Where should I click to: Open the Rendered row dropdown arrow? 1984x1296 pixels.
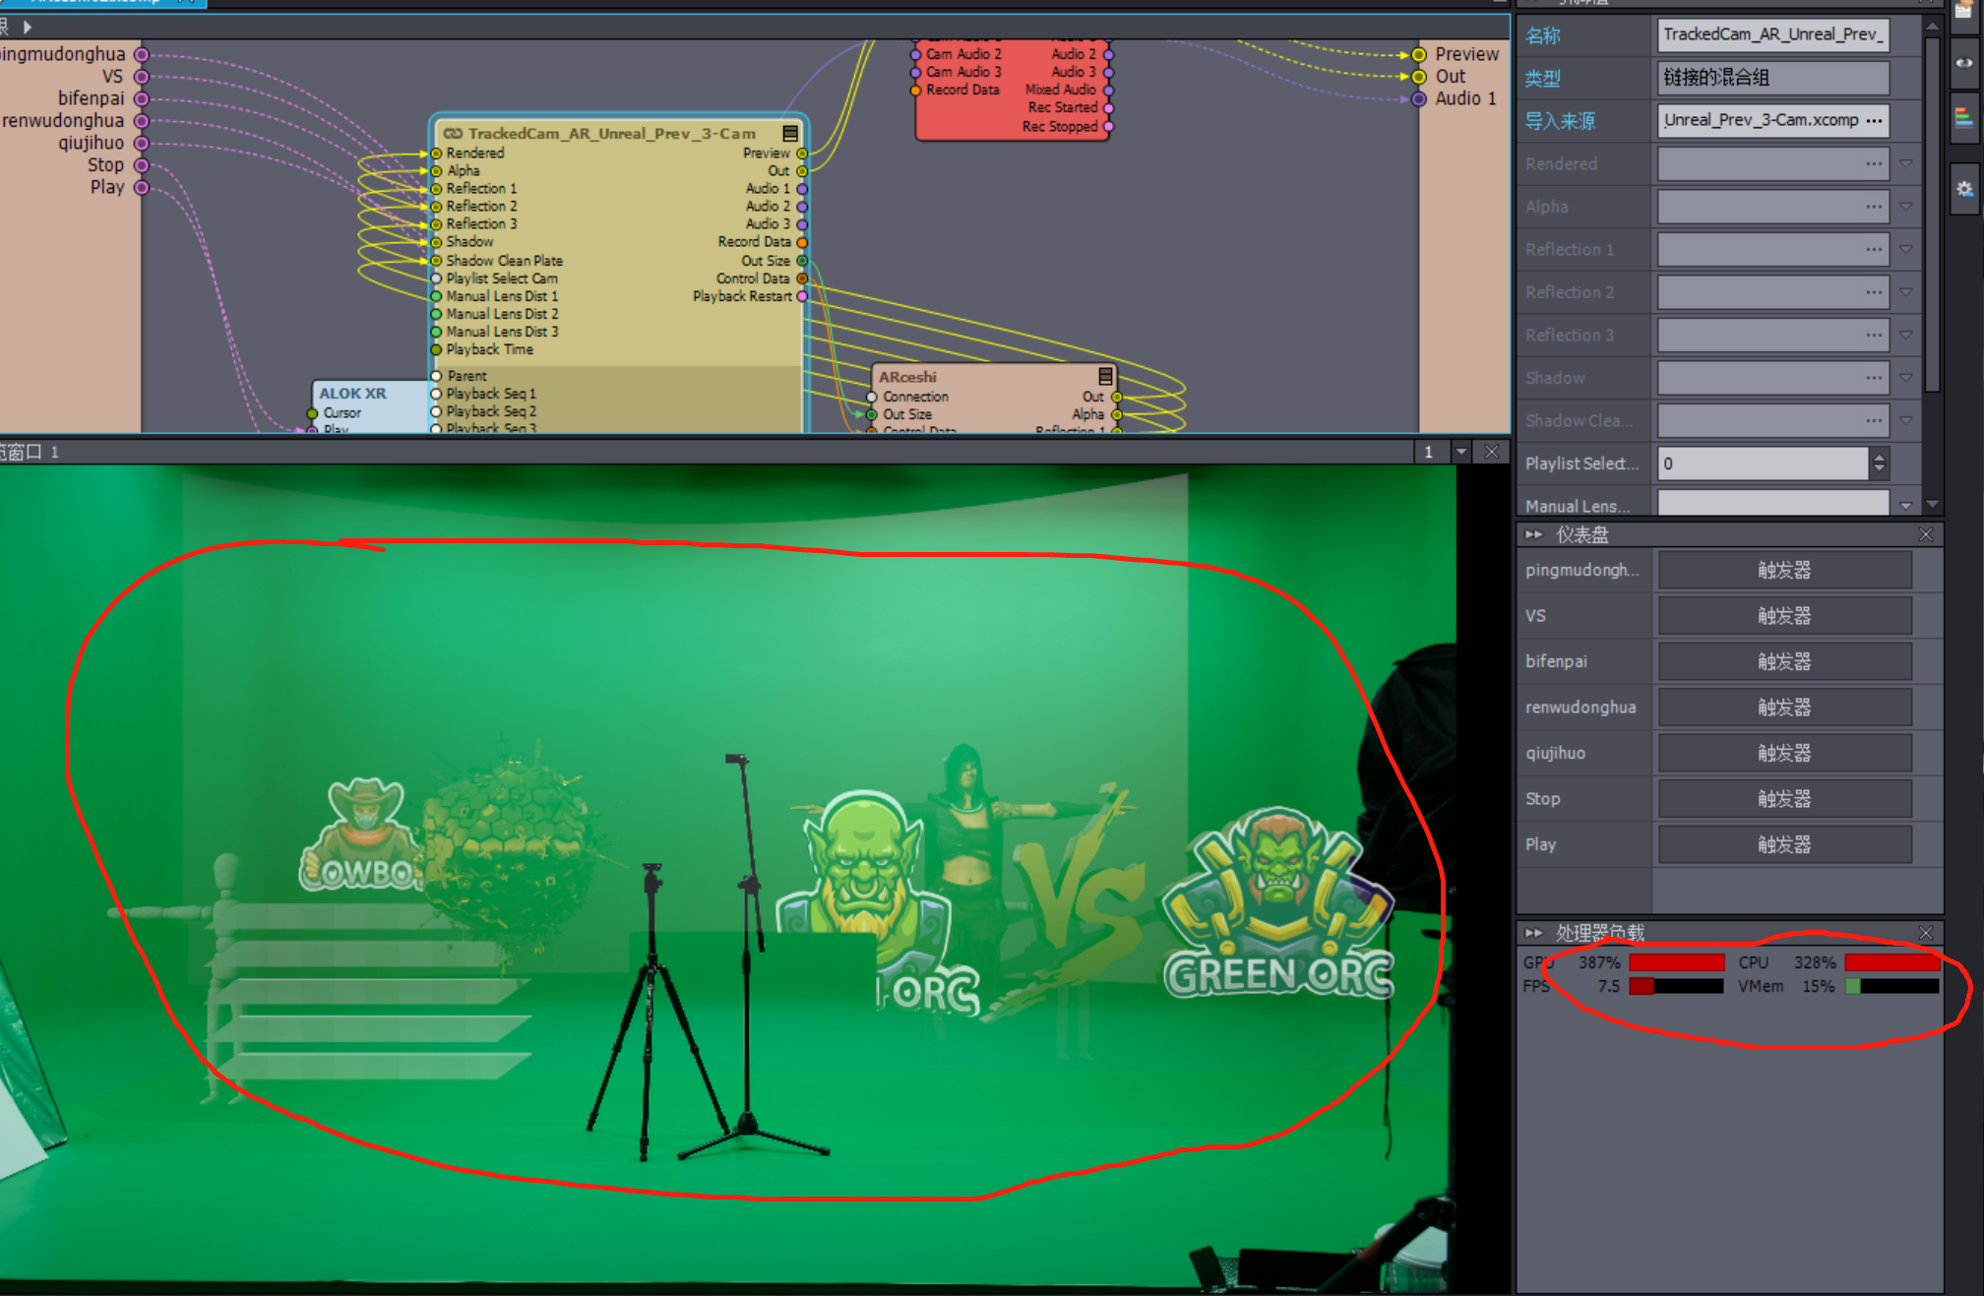click(1906, 163)
